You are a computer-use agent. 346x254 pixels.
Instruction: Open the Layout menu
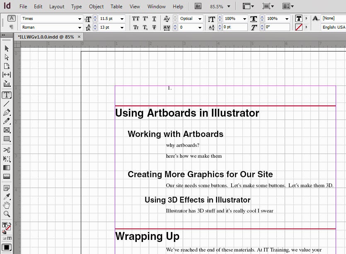pyautogui.click(x=57, y=7)
